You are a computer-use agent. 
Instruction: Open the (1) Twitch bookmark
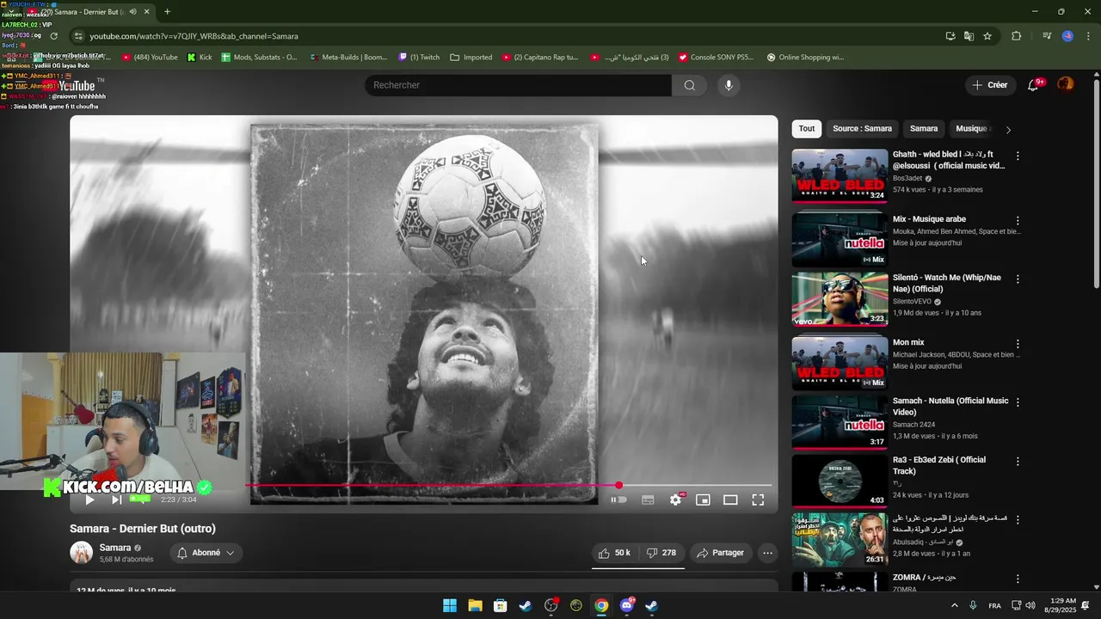pyautogui.click(x=419, y=58)
